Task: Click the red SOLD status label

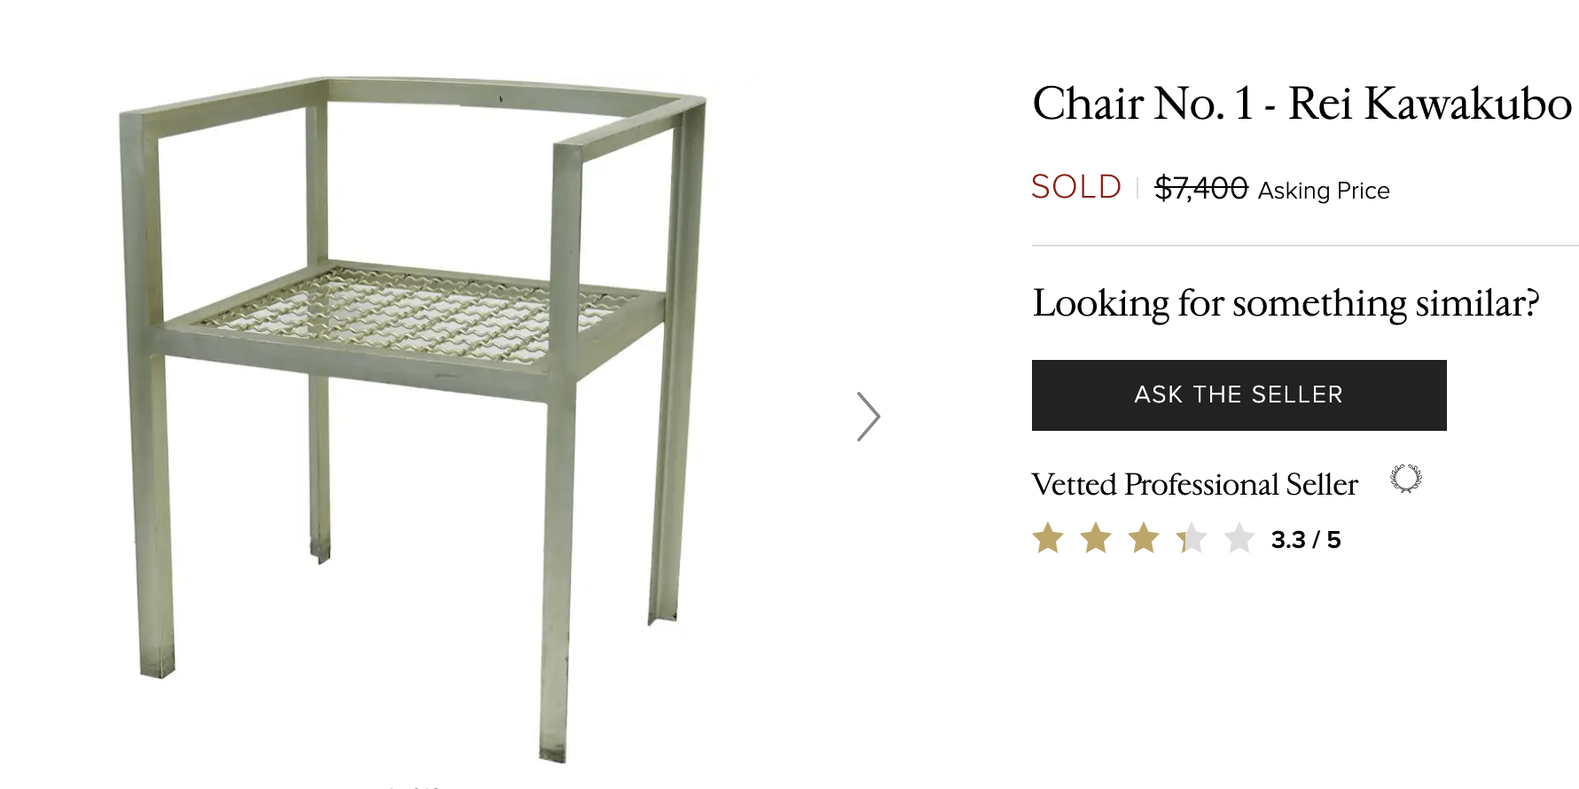Action: pyautogui.click(x=1076, y=187)
